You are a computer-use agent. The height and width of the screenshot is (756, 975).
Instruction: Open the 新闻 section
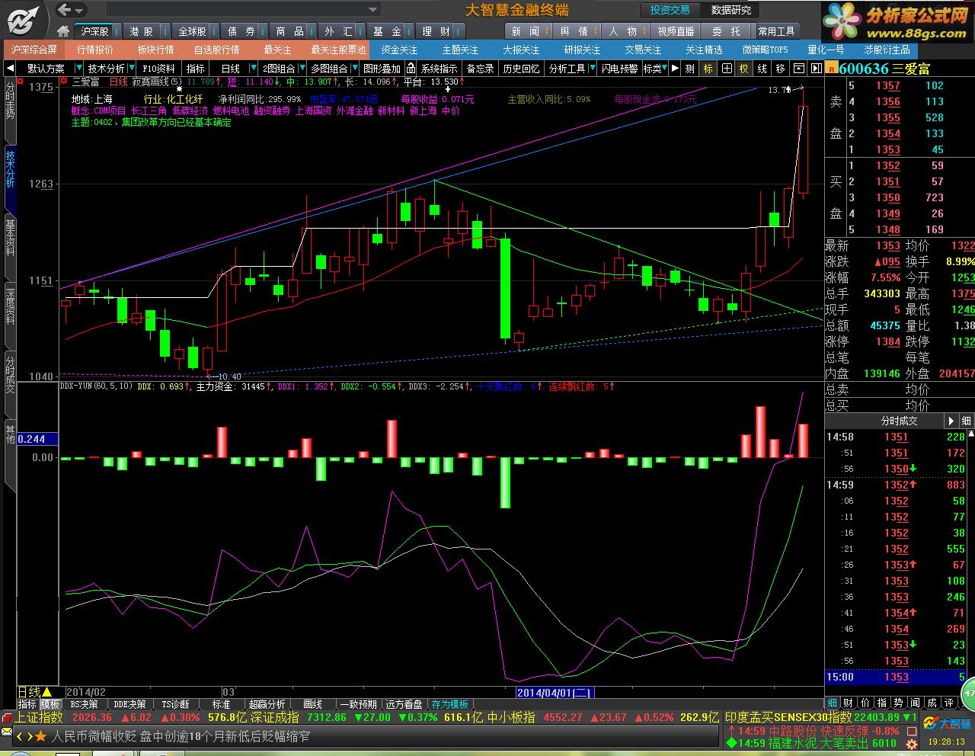[526, 31]
